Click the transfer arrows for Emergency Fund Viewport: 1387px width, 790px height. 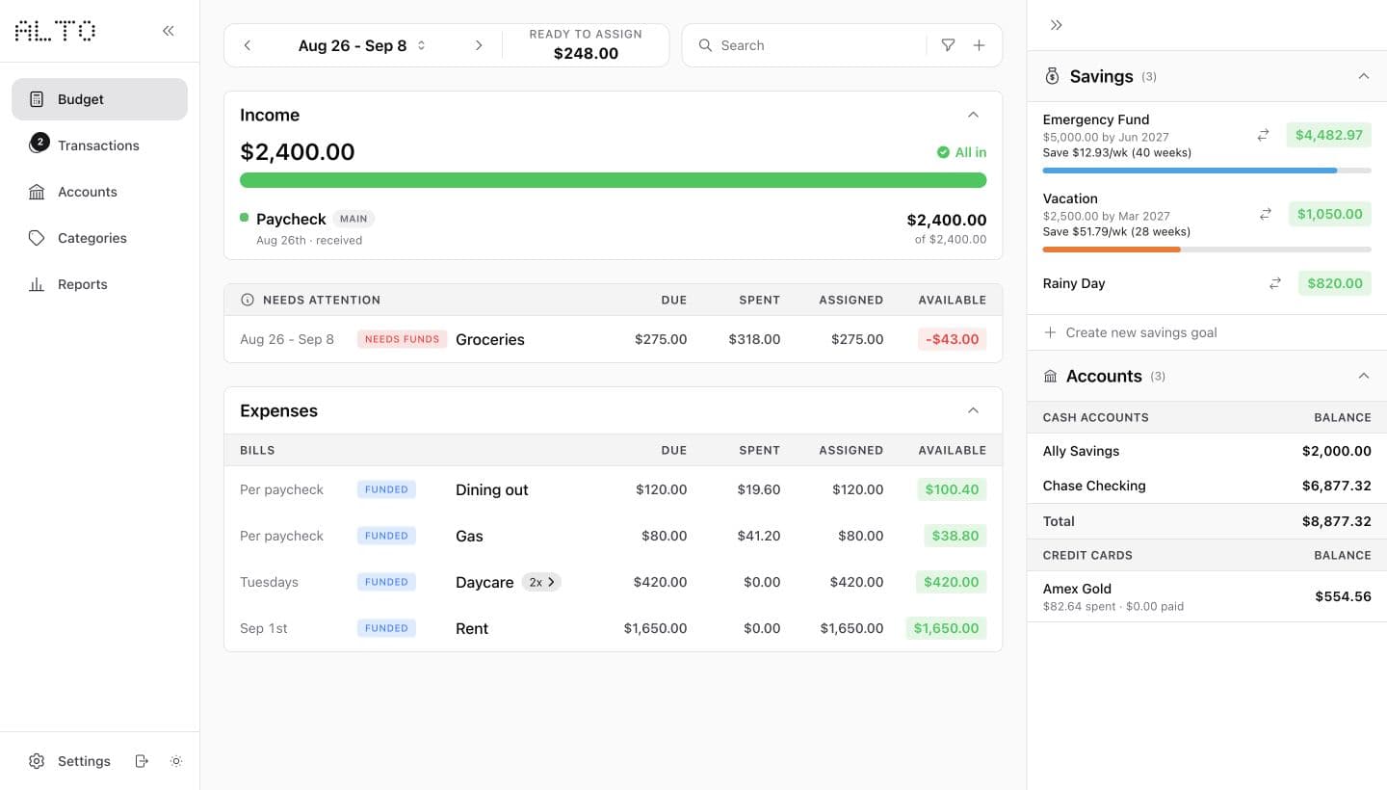[1263, 136]
